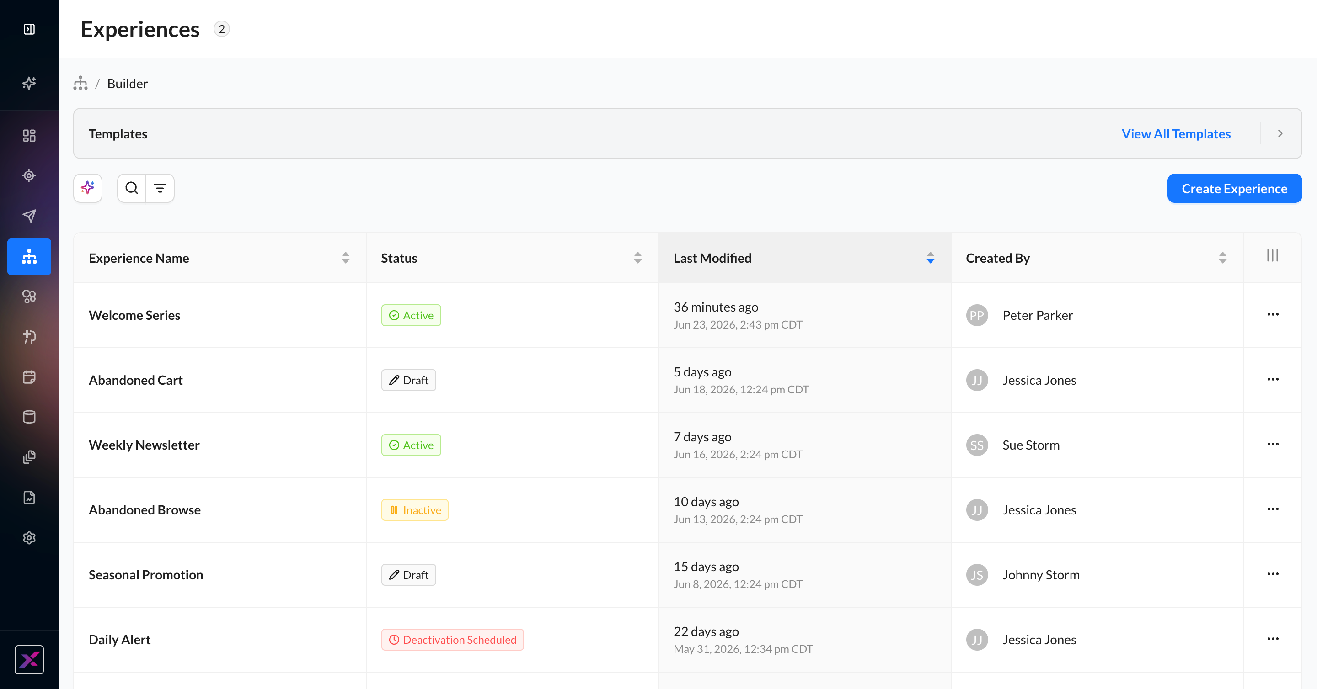Sort by Created By column
This screenshot has width=1317, height=689.
(x=1222, y=258)
